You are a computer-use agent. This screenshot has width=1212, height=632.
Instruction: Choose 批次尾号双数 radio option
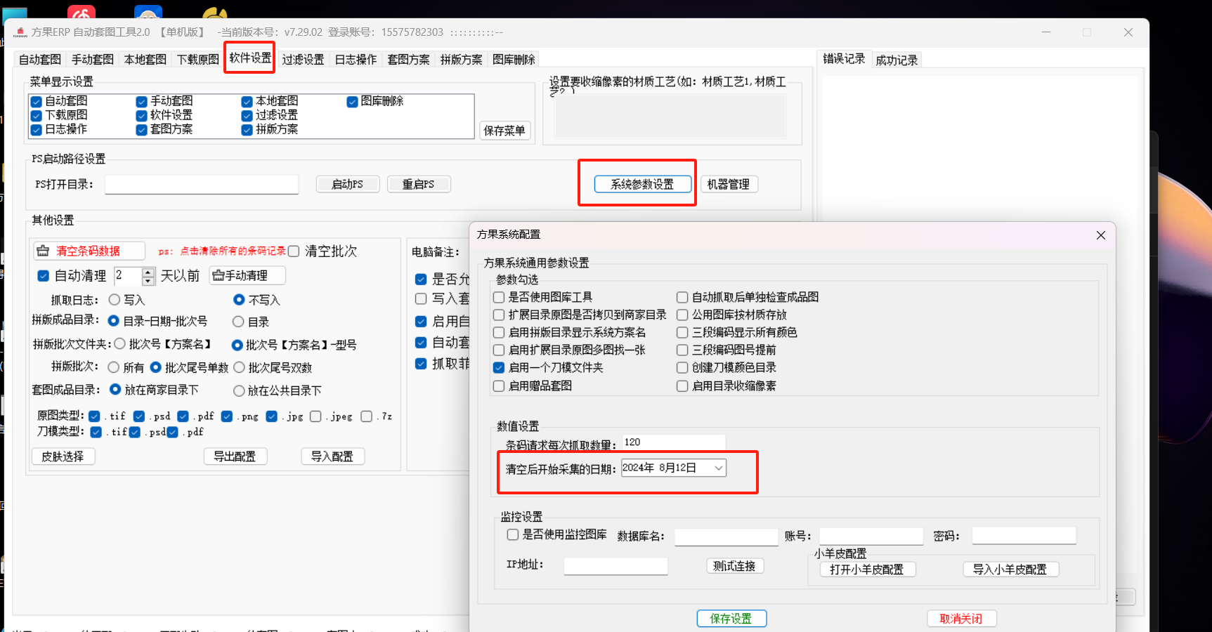click(x=239, y=367)
